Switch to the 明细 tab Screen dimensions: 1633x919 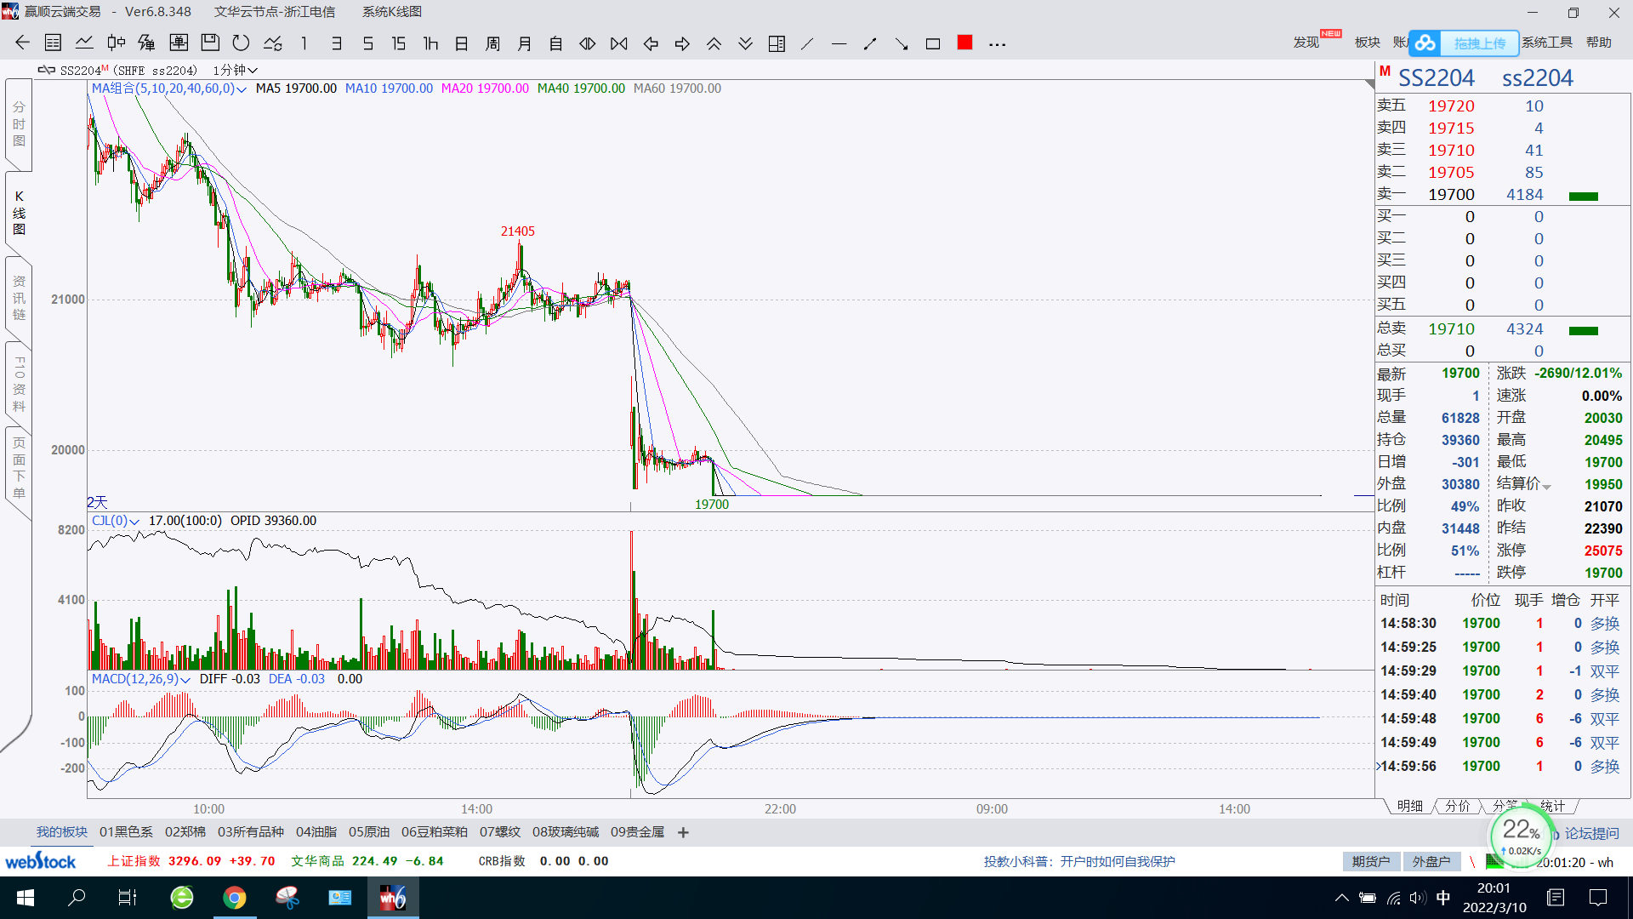(1409, 806)
